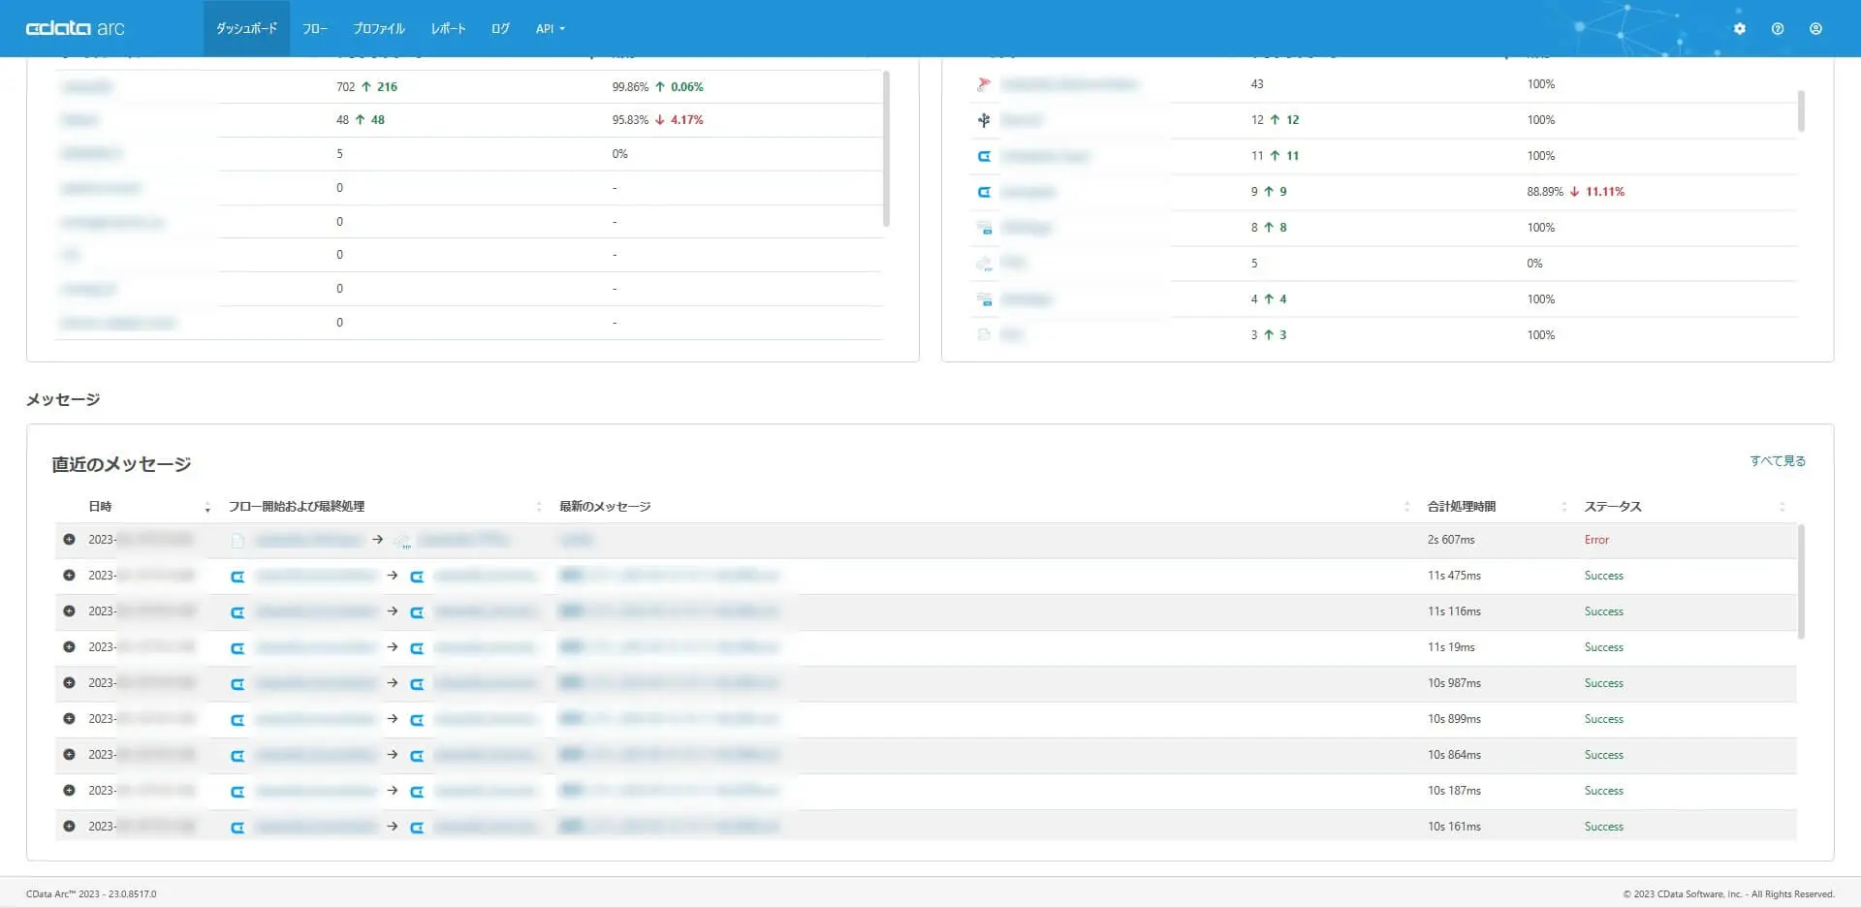Click the 95.83% success rate value

(x=630, y=120)
